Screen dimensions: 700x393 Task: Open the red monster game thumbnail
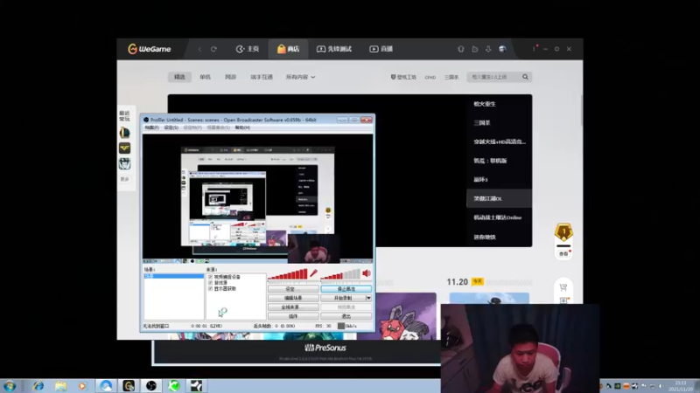405,317
